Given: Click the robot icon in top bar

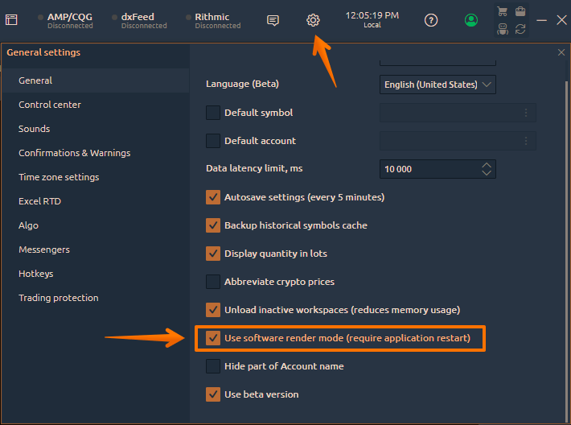Looking at the screenshot, I should click(503, 29).
